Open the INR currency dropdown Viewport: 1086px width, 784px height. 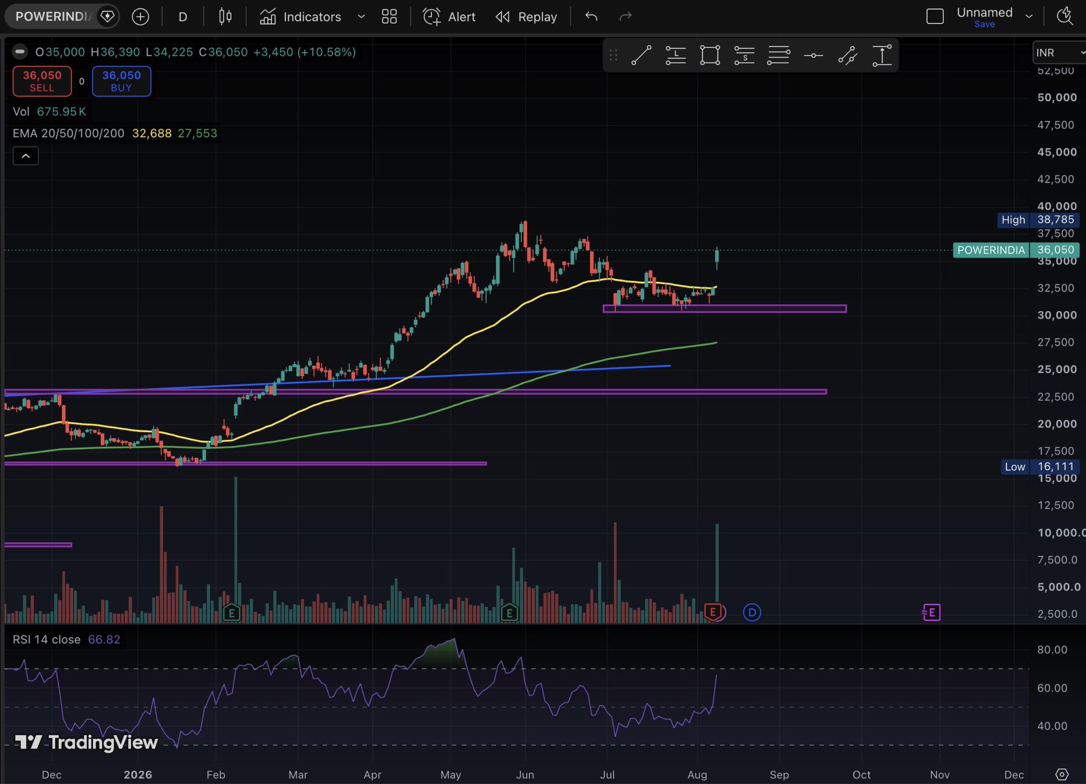(1059, 53)
